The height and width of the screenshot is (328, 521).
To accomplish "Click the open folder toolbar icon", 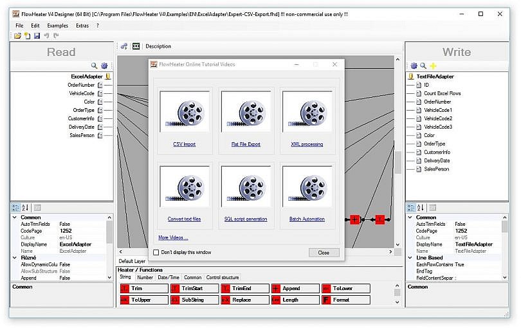I will pos(17,35).
